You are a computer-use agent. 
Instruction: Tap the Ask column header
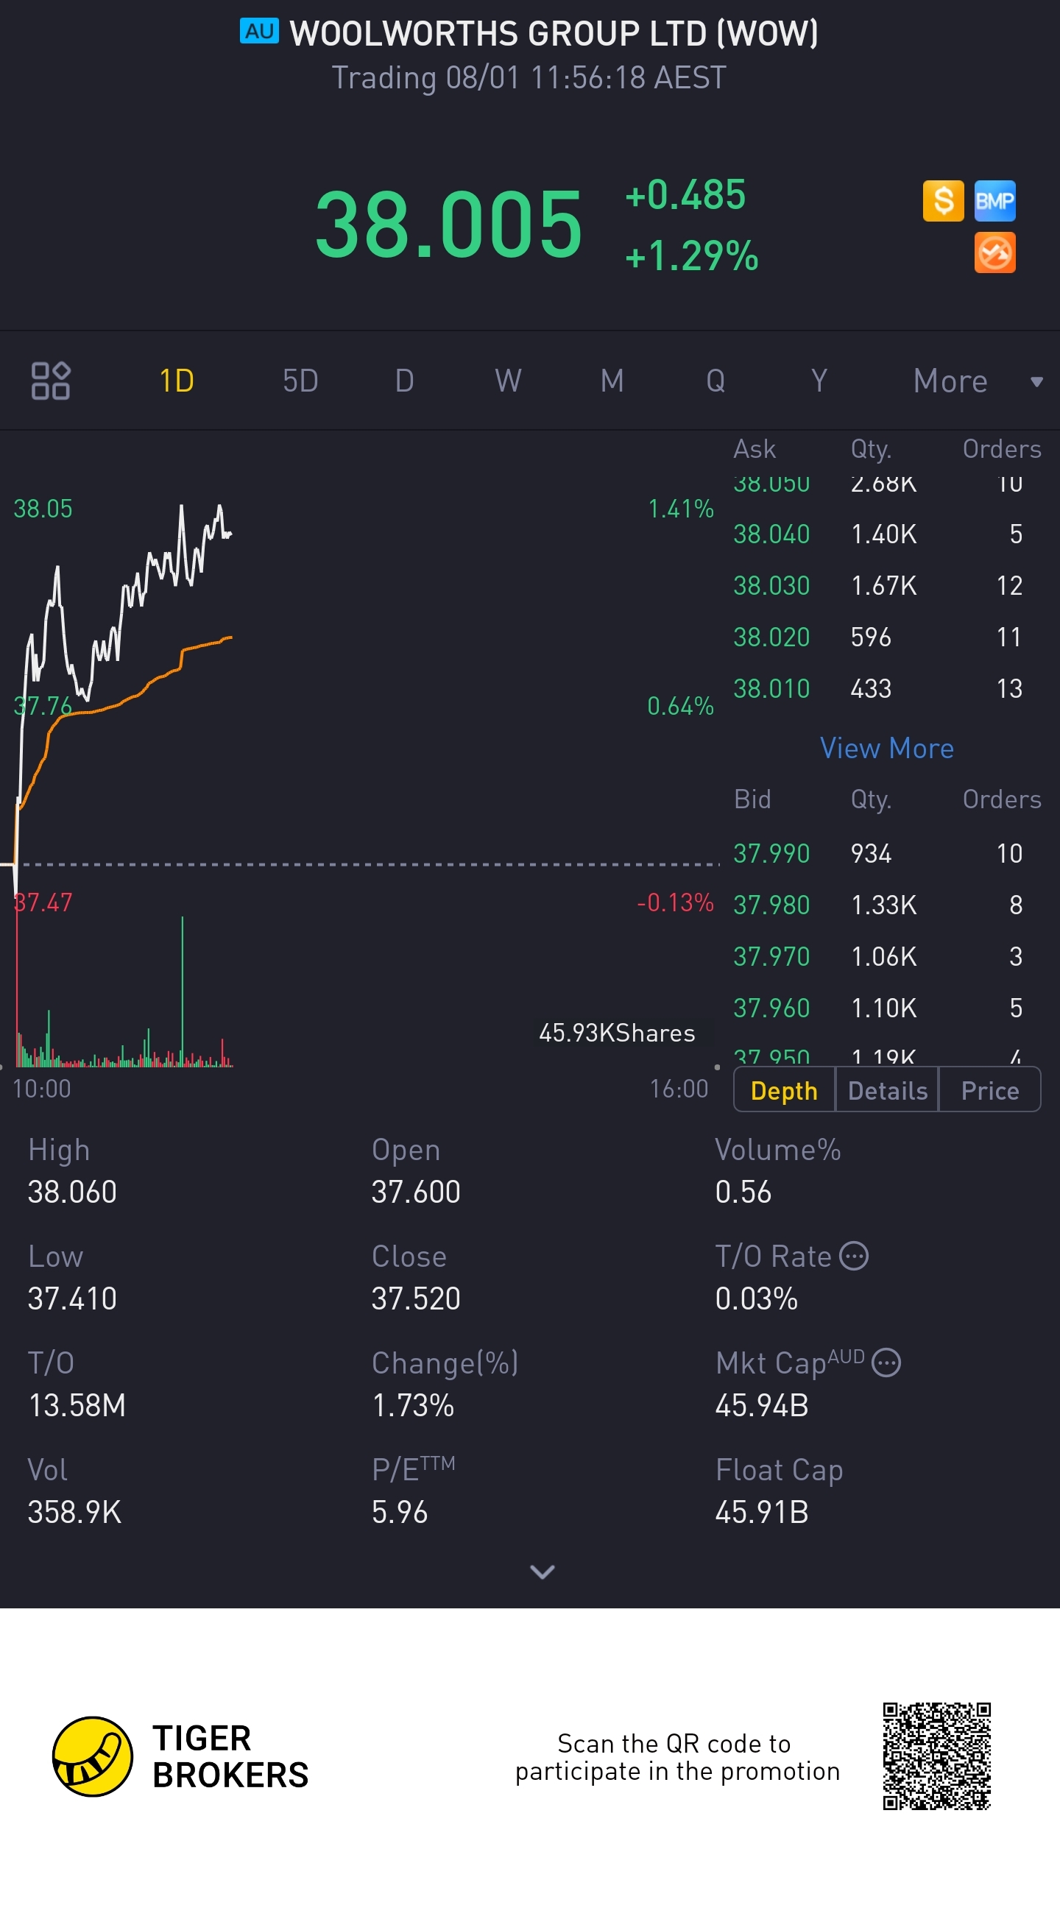(755, 449)
